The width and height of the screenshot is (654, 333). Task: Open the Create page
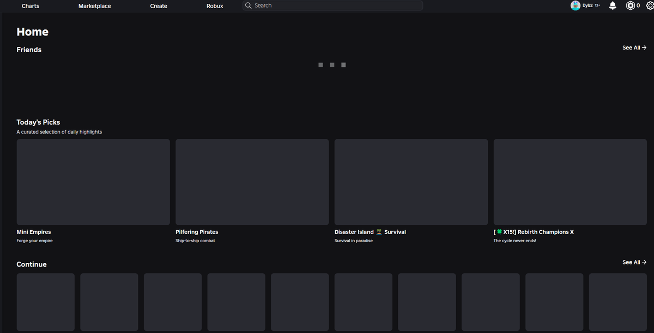click(158, 6)
